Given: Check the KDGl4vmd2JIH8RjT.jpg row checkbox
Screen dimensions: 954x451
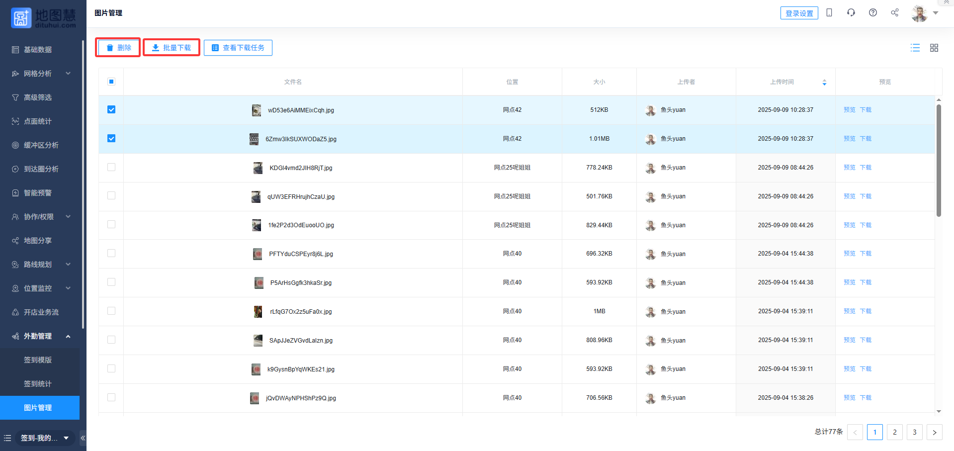Looking at the screenshot, I should click(111, 167).
